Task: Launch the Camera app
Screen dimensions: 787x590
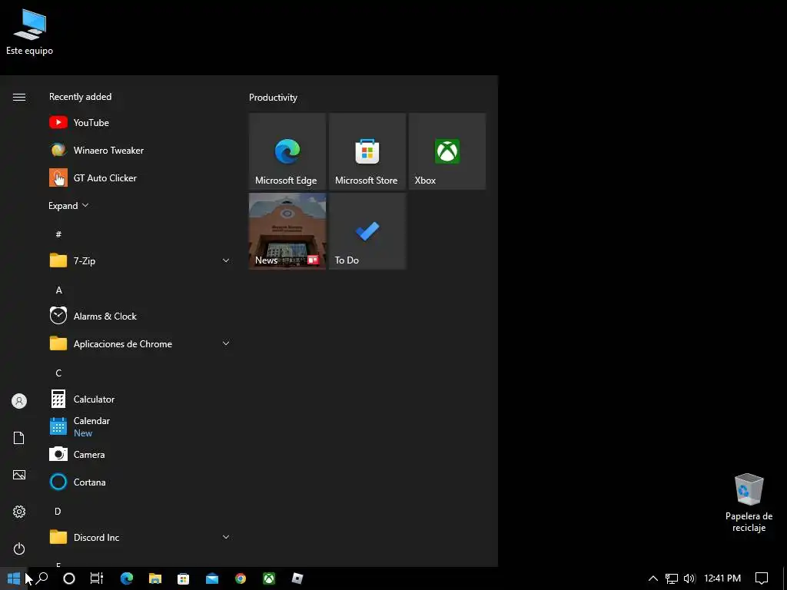Action: coord(140,455)
